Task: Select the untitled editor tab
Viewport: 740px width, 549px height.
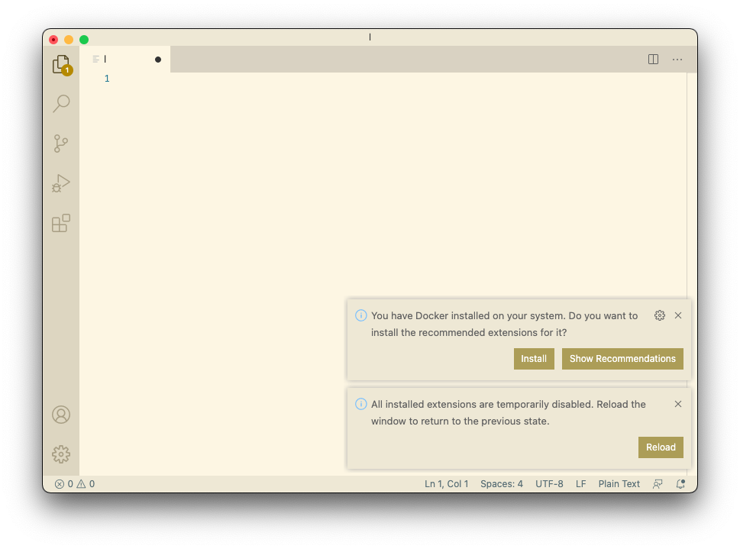Action: pos(126,59)
